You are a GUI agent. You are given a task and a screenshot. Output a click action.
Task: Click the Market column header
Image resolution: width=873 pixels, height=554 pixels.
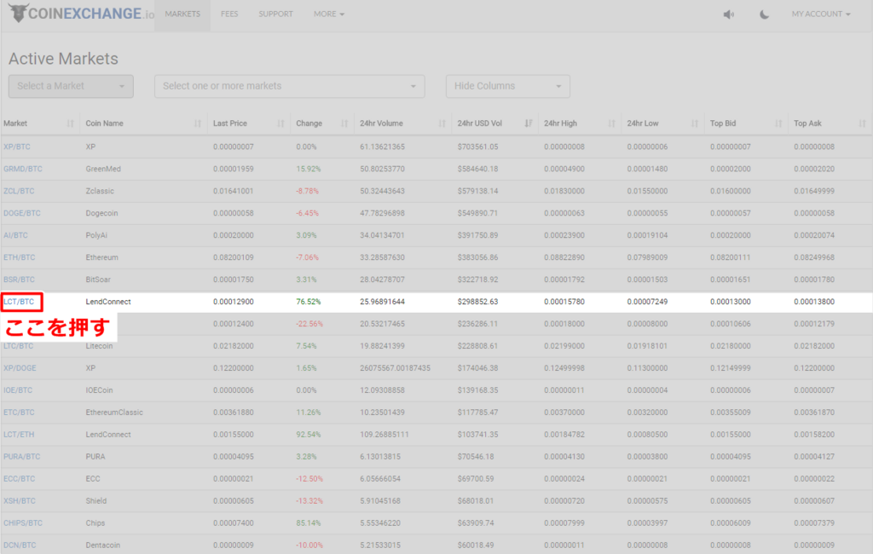pyautogui.click(x=15, y=124)
